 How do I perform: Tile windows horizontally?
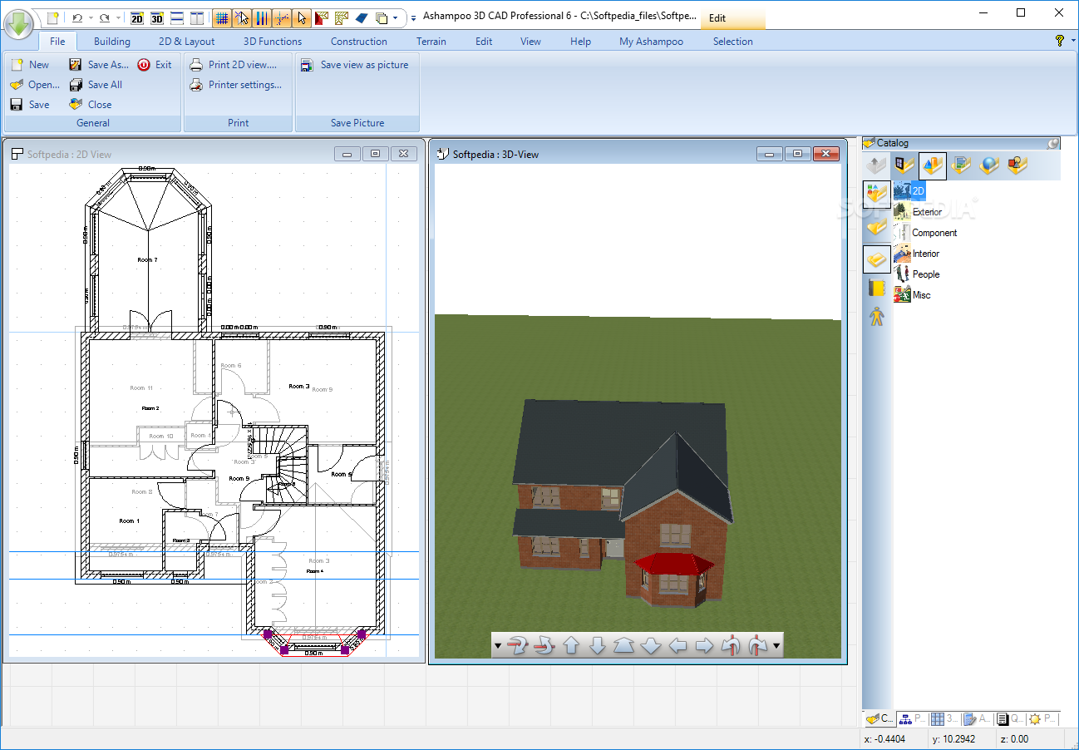pyautogui.click(x=176, y=17)
